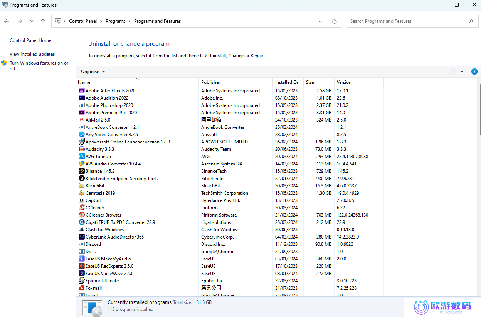This screenshot has height=317, width=481.
Task: Click the Camtasia 2019 icon
Action: point(81,193)
